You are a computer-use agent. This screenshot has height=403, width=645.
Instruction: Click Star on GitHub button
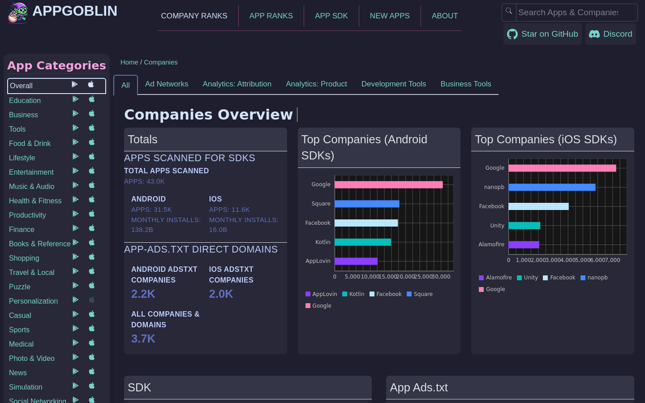pyautogui.click(x=542, y=34)
